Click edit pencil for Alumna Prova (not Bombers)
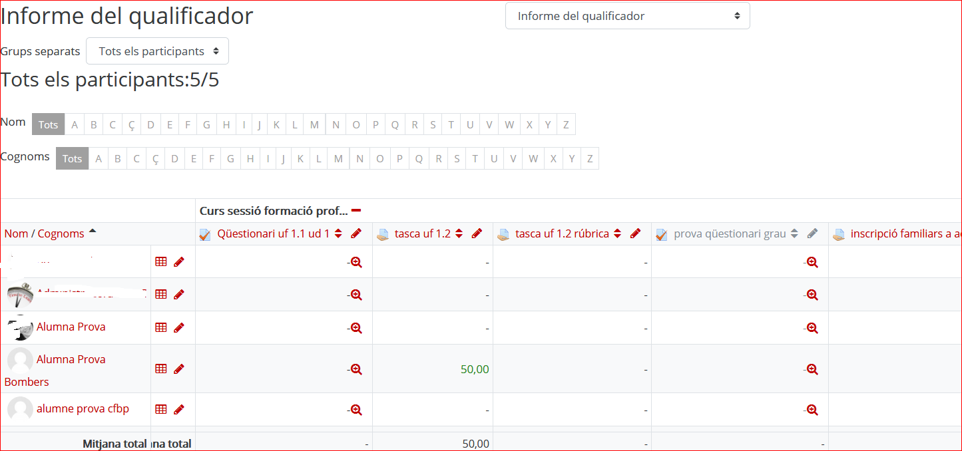962x451 pixels. pos(178,328)
